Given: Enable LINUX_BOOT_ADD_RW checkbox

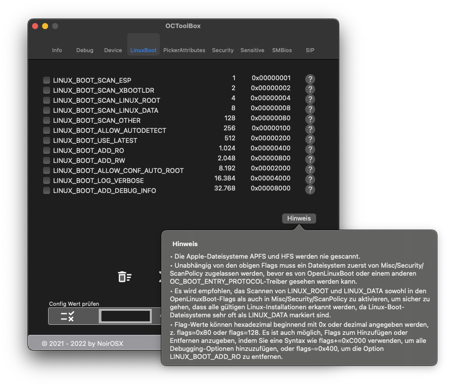Looking at the screenshot, I should tap(47, 160).
